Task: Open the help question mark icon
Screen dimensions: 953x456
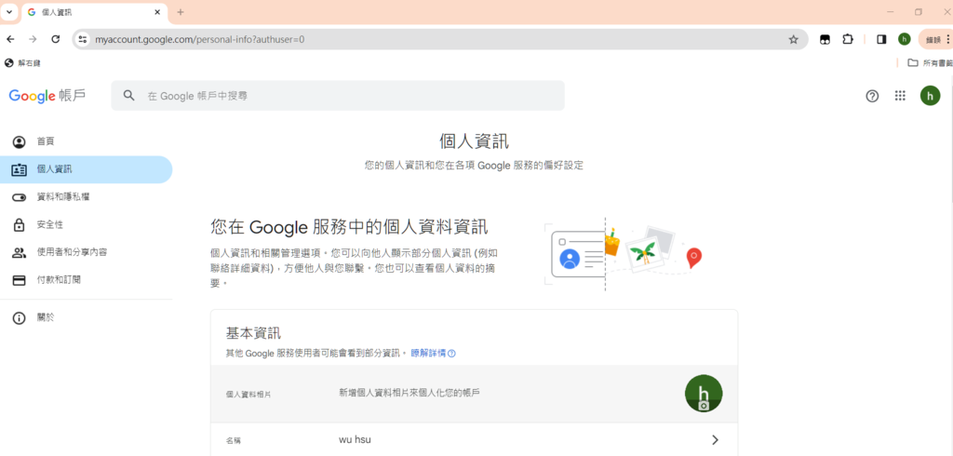Action: [872, 96]
